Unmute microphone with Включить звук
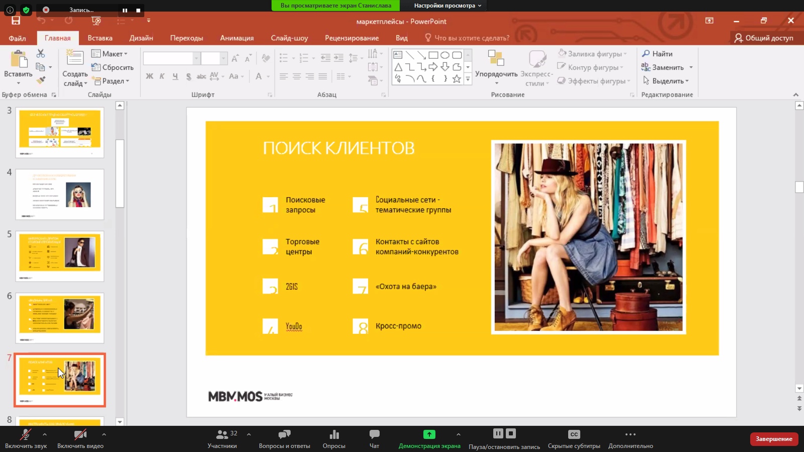 pos(26,438)
